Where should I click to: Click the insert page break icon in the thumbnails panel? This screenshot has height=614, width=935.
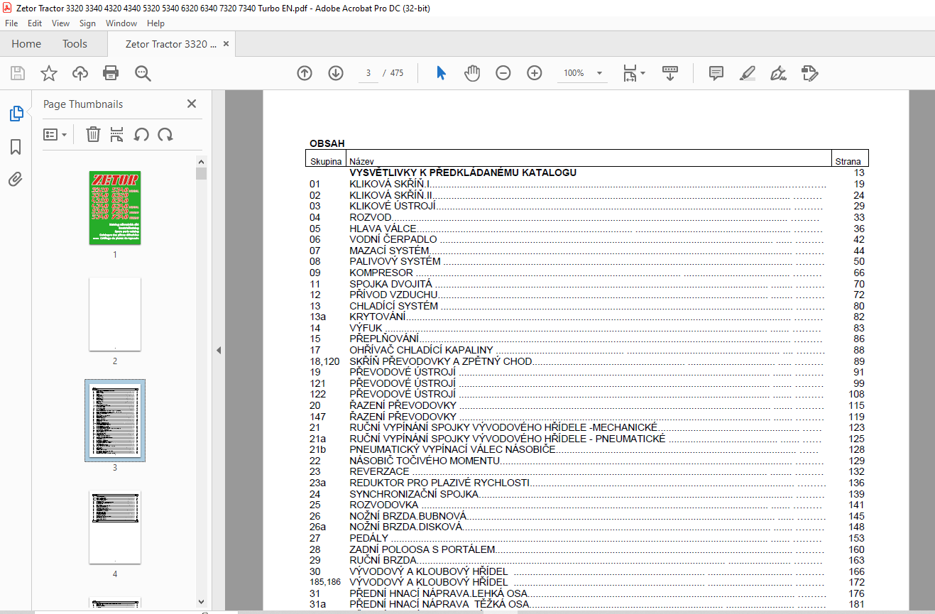[118, 134]
